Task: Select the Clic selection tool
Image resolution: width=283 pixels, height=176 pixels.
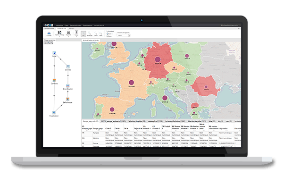Action: (83, 34)
